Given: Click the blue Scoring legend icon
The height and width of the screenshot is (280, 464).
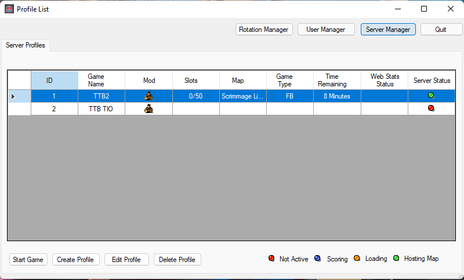Looking at the screenshot, I should [317, 259].
